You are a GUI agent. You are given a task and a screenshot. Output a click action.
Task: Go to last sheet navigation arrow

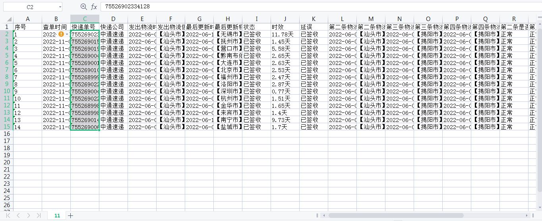(39, 215)
